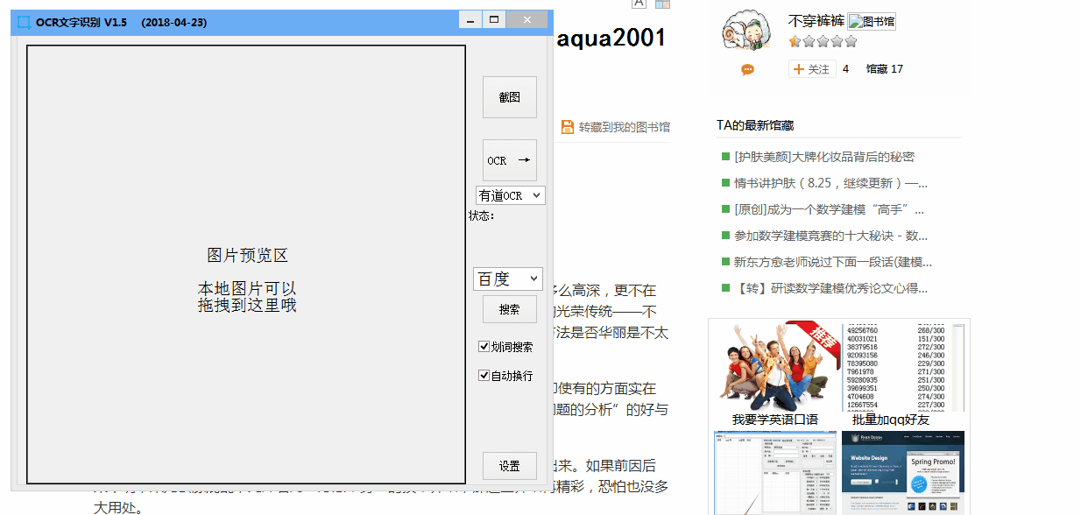Click the 搜索 search button
The image size is (1081, 515).
tap(510, 309)
